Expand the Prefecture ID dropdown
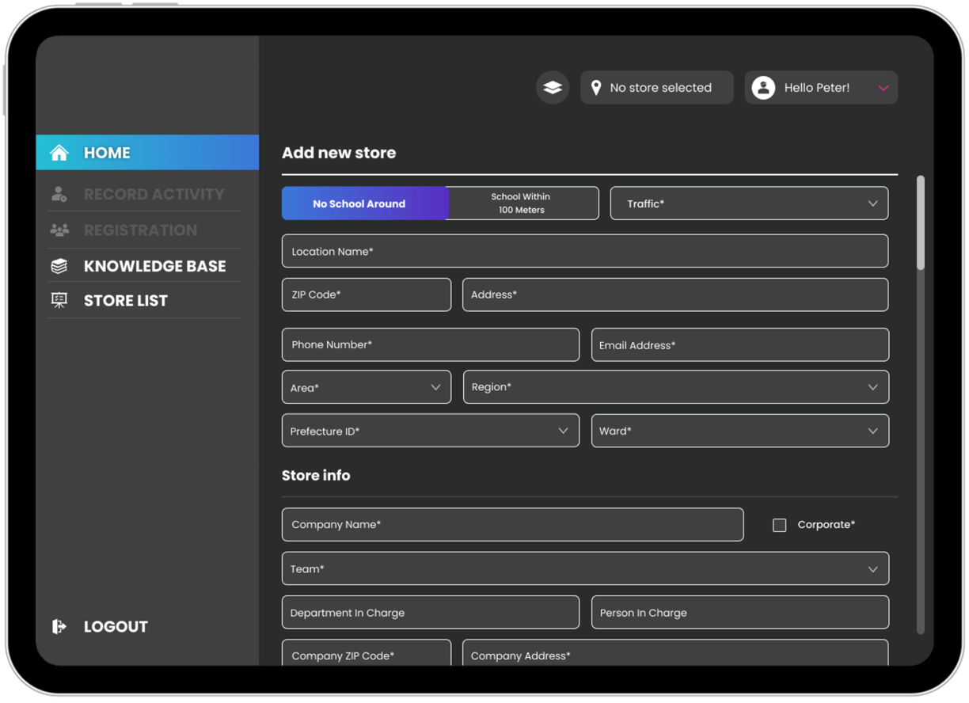 click(x=430, y=431)
